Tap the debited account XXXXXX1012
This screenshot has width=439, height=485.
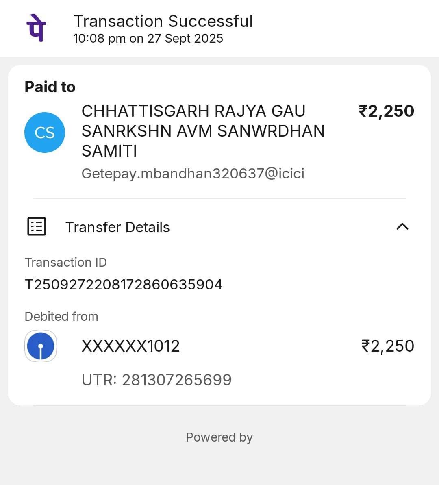[130, 346]
